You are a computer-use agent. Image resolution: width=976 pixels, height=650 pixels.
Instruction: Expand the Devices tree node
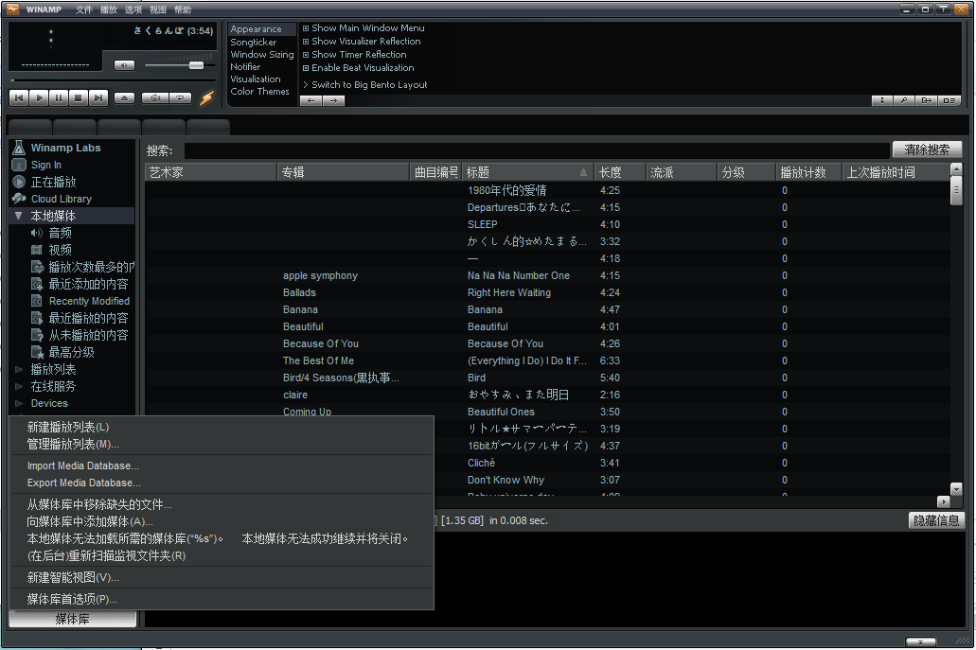19,403
